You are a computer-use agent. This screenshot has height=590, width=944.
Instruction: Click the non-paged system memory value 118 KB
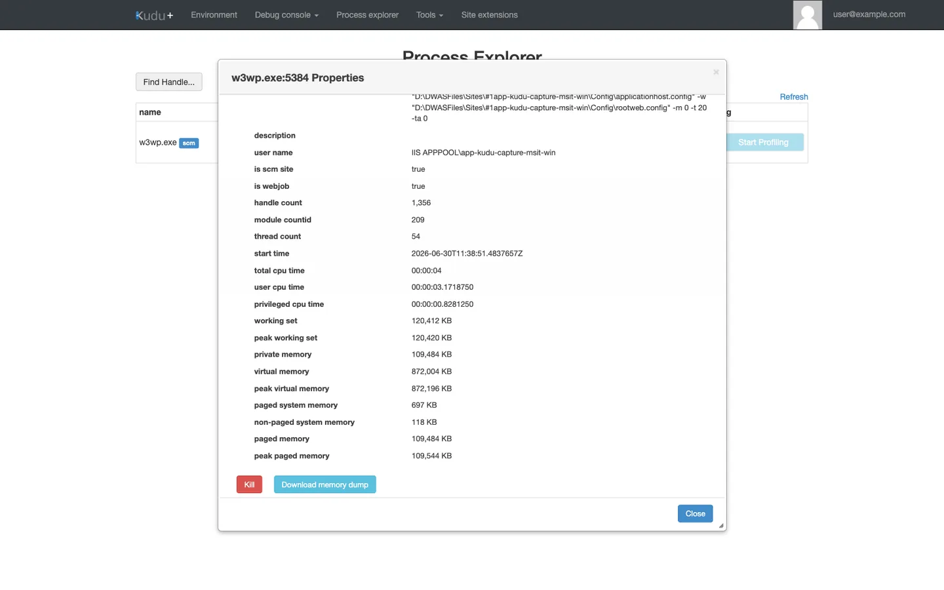pos(424,423)
